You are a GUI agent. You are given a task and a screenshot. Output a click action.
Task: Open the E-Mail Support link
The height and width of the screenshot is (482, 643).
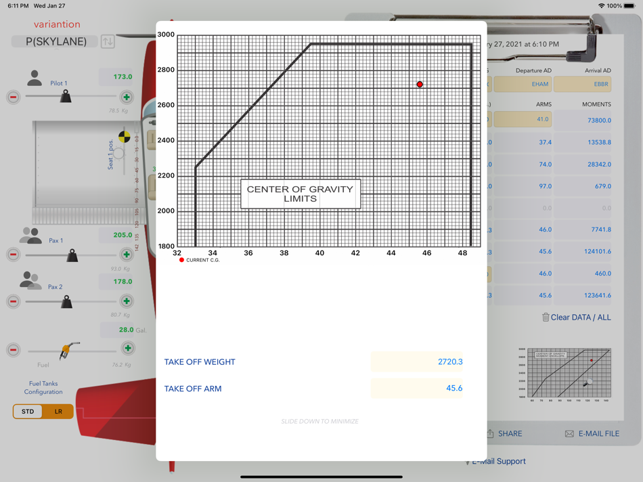tap(498, 461)
